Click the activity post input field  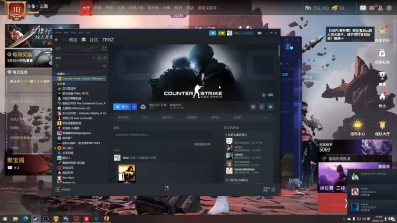pyautogui.click(x=163, y=135)
